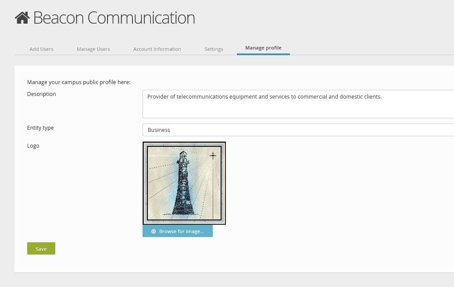Image resolution: width=454 pixels, height=287 pixels.
Task: Open the Entity type dropdown showing Business
Action: (x=298, y=130)
